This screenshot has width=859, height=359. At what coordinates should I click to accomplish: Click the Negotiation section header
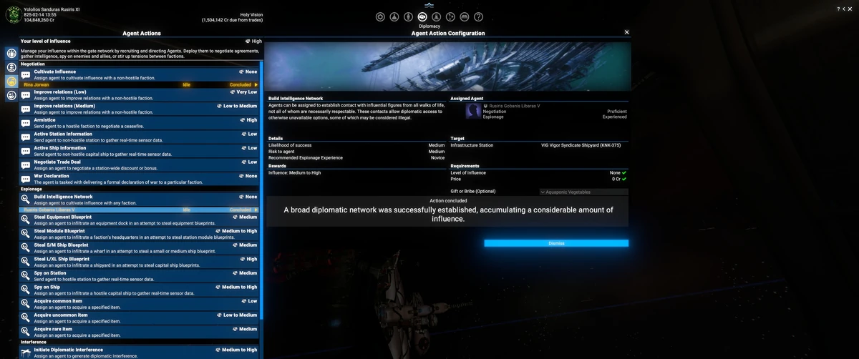[x=140, y=64]
